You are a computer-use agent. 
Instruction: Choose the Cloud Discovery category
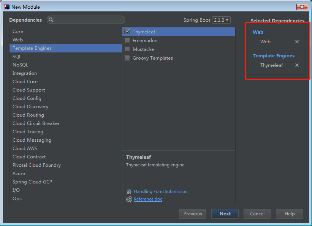pyautogui.click(x=30, y=107)
